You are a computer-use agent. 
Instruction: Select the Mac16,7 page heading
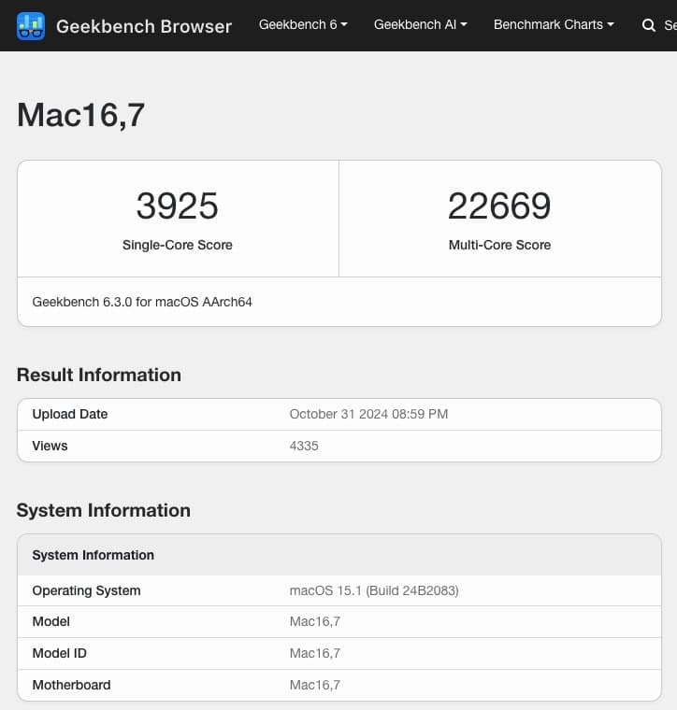coord(80,115)
